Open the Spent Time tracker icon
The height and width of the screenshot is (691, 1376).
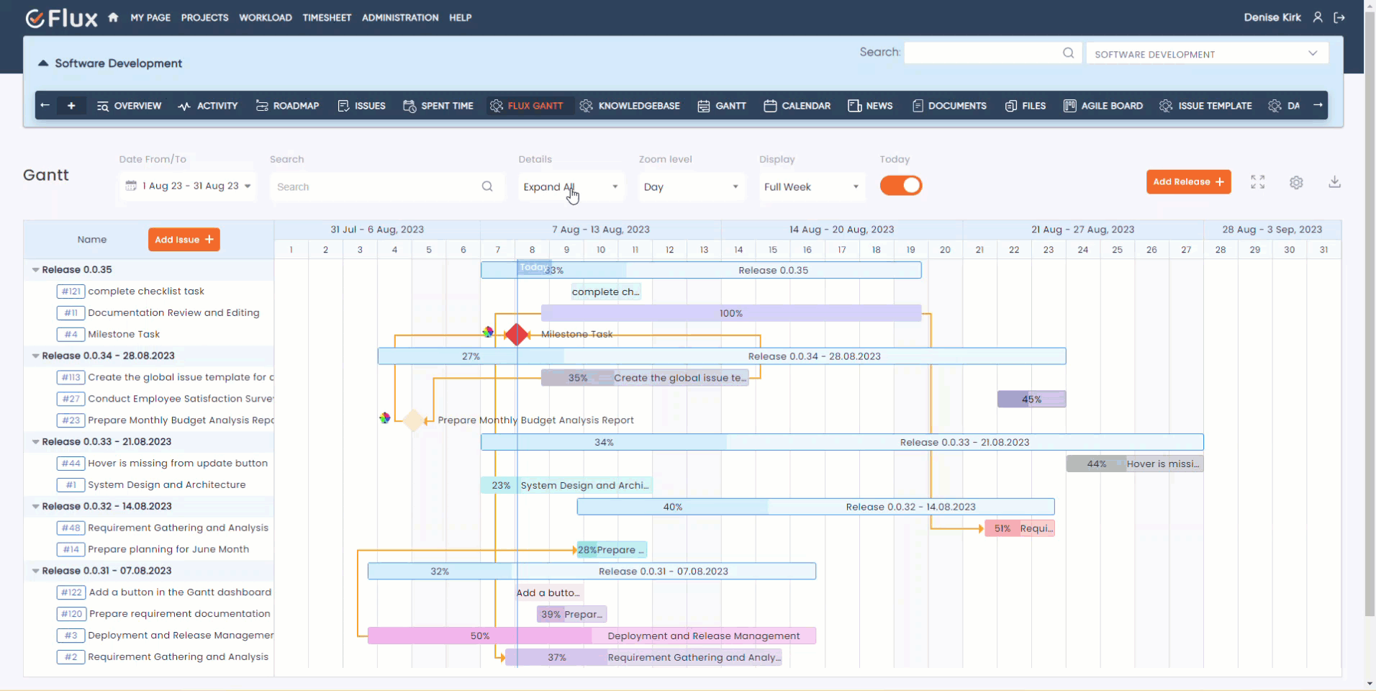[x=410, y=106]
